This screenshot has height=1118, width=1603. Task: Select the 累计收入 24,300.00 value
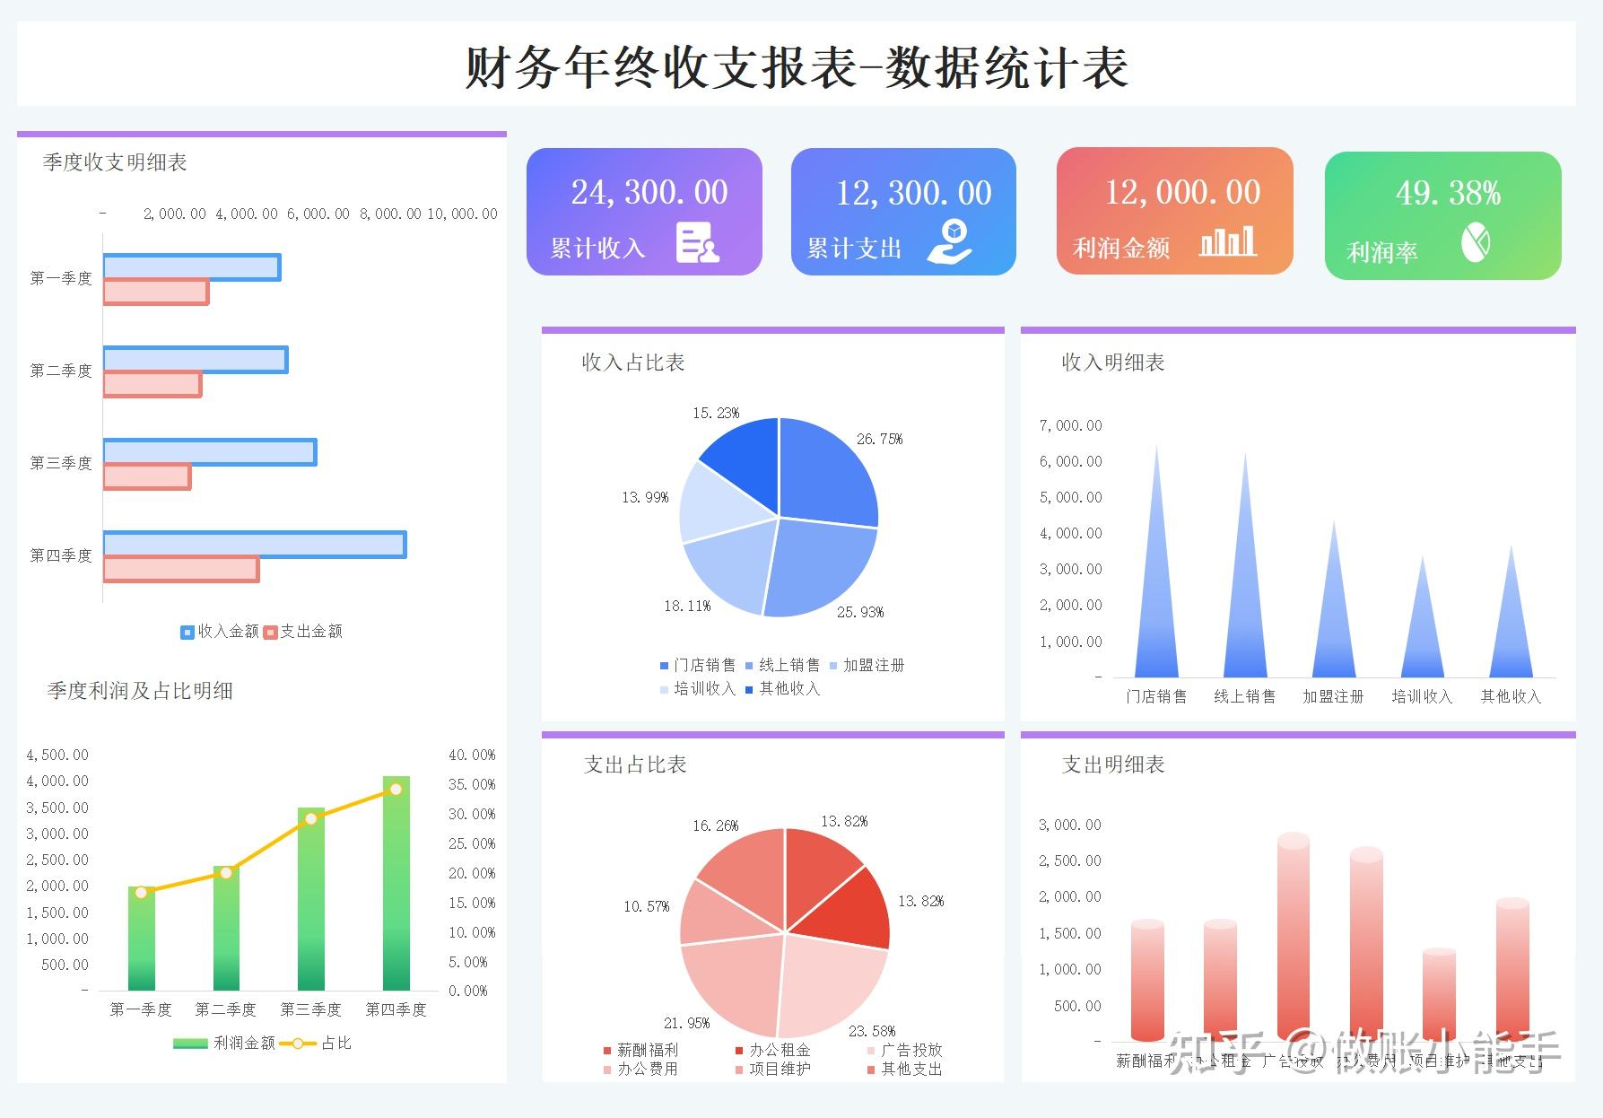point(649,192)
